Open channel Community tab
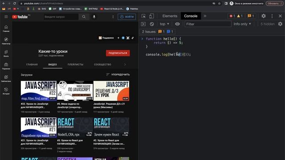 (x=102, y=64)
